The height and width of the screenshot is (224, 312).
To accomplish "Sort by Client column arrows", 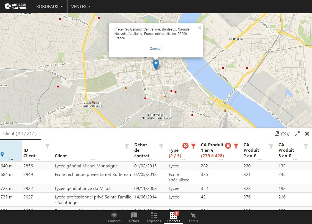I will point(93,159).
